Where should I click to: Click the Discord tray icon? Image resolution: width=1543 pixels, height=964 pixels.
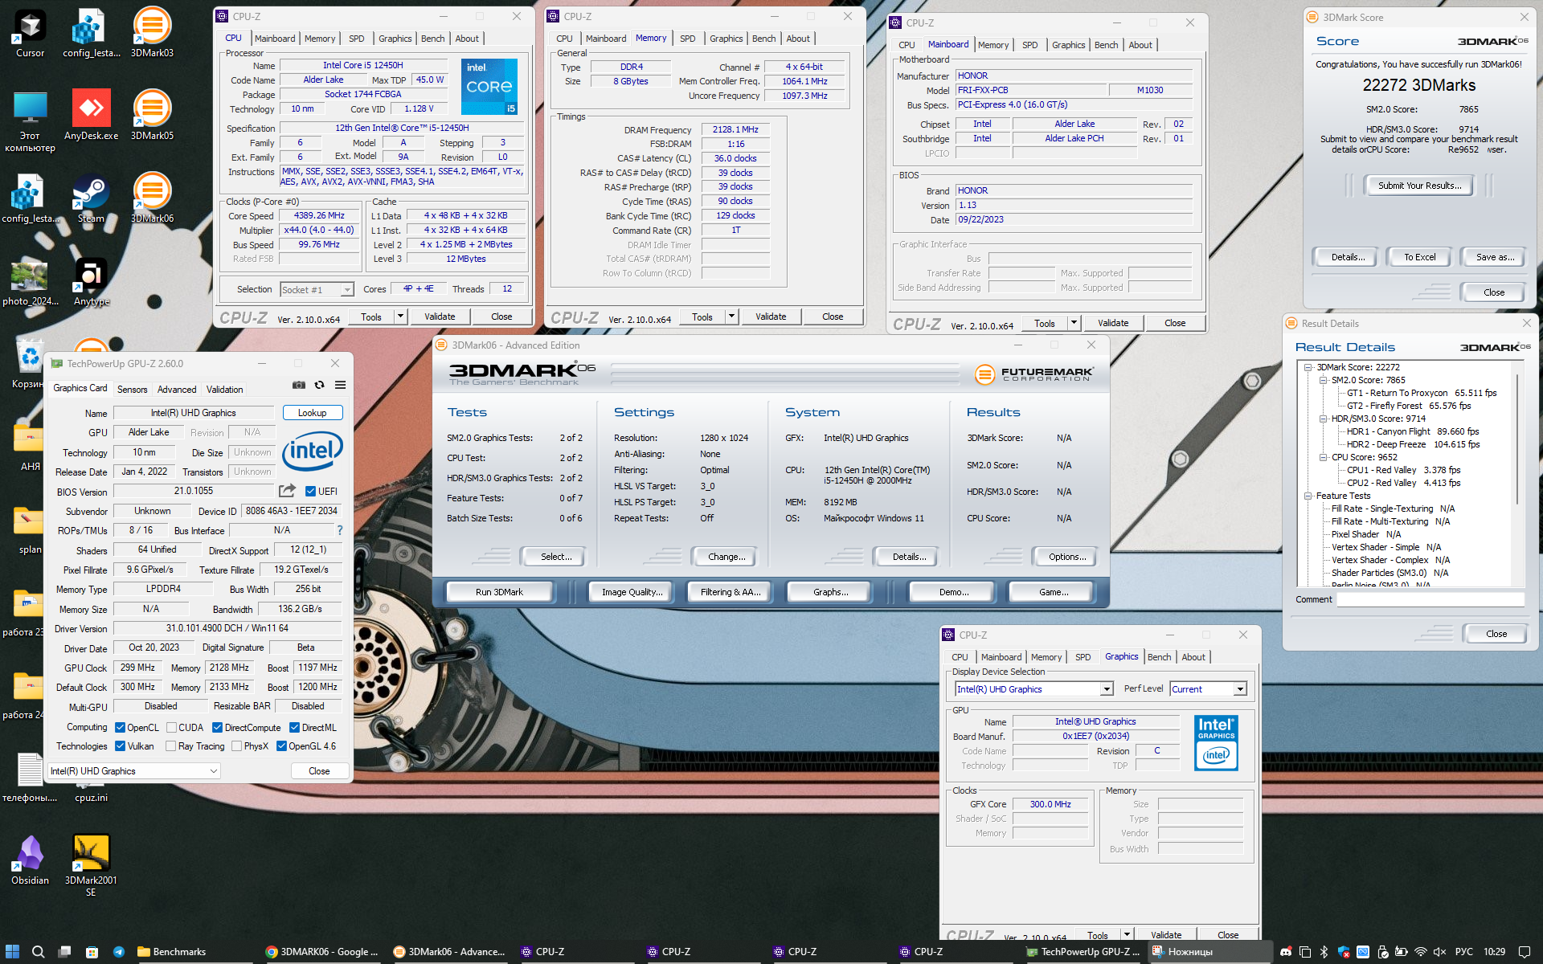(1286, 951)
